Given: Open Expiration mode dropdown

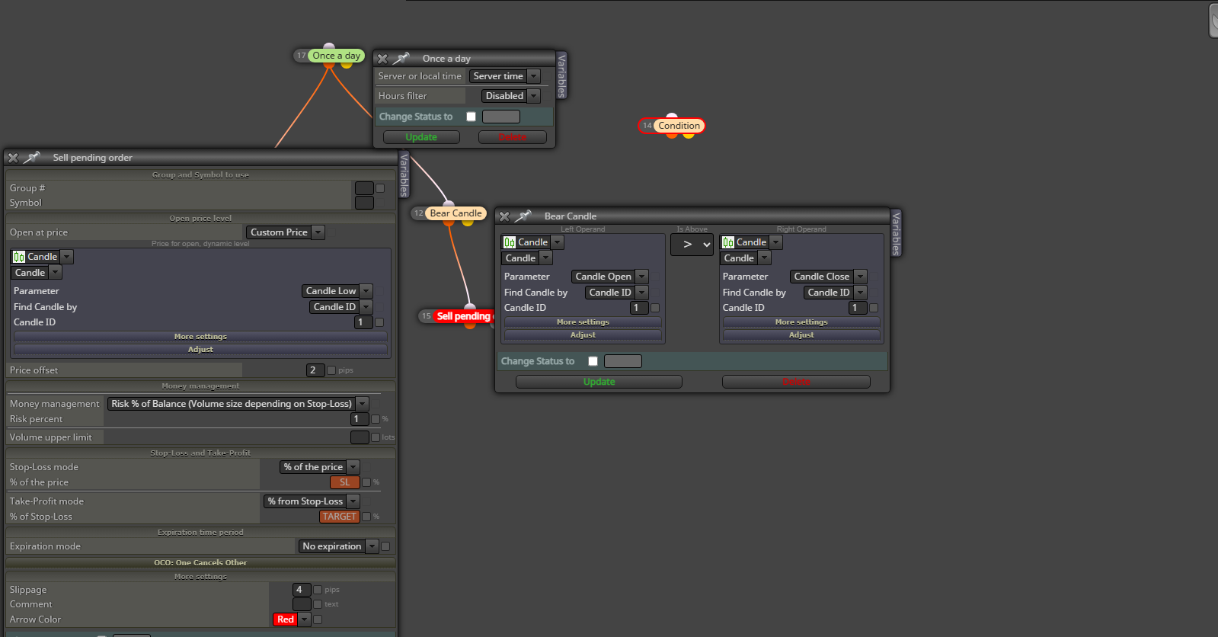Looking at the screenshot, I should tap(338, 546).
